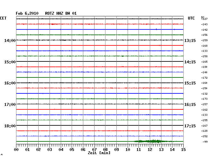Select the "08" minute axis label
The width and height of the screenshot is (209, 158).
pos(105,150)
